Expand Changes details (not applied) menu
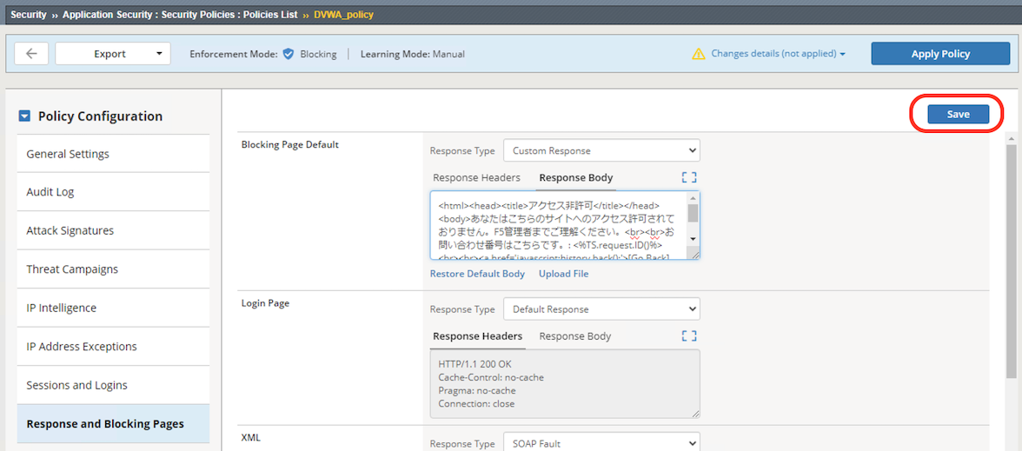The image size is (1022, 451). pos(778,54)
